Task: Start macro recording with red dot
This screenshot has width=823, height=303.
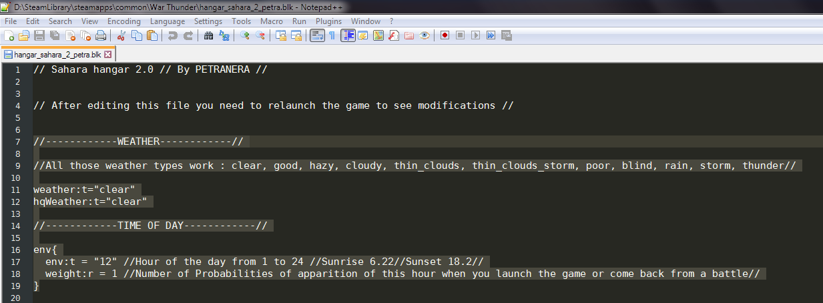Action: click(x=445, y=35)
